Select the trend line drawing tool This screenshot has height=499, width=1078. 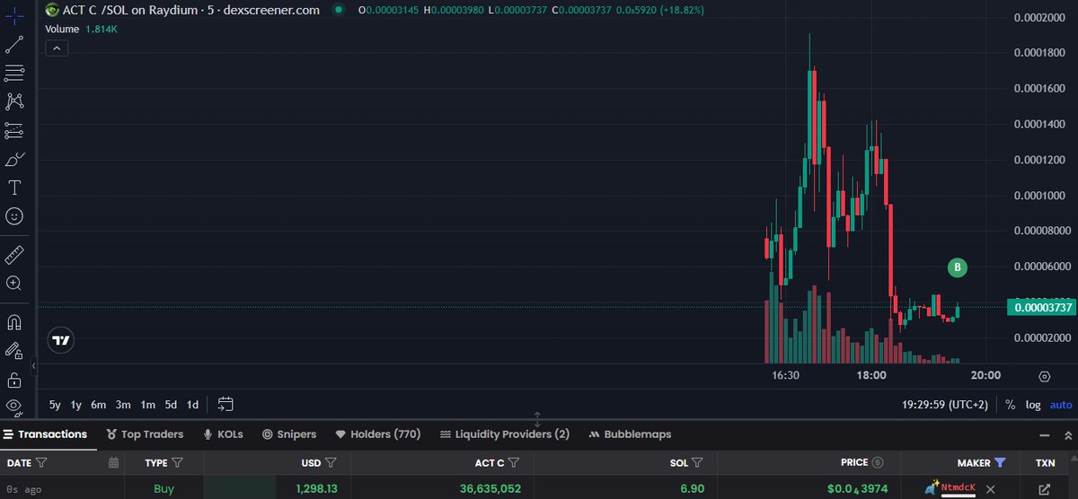click(x=14, y=45)
